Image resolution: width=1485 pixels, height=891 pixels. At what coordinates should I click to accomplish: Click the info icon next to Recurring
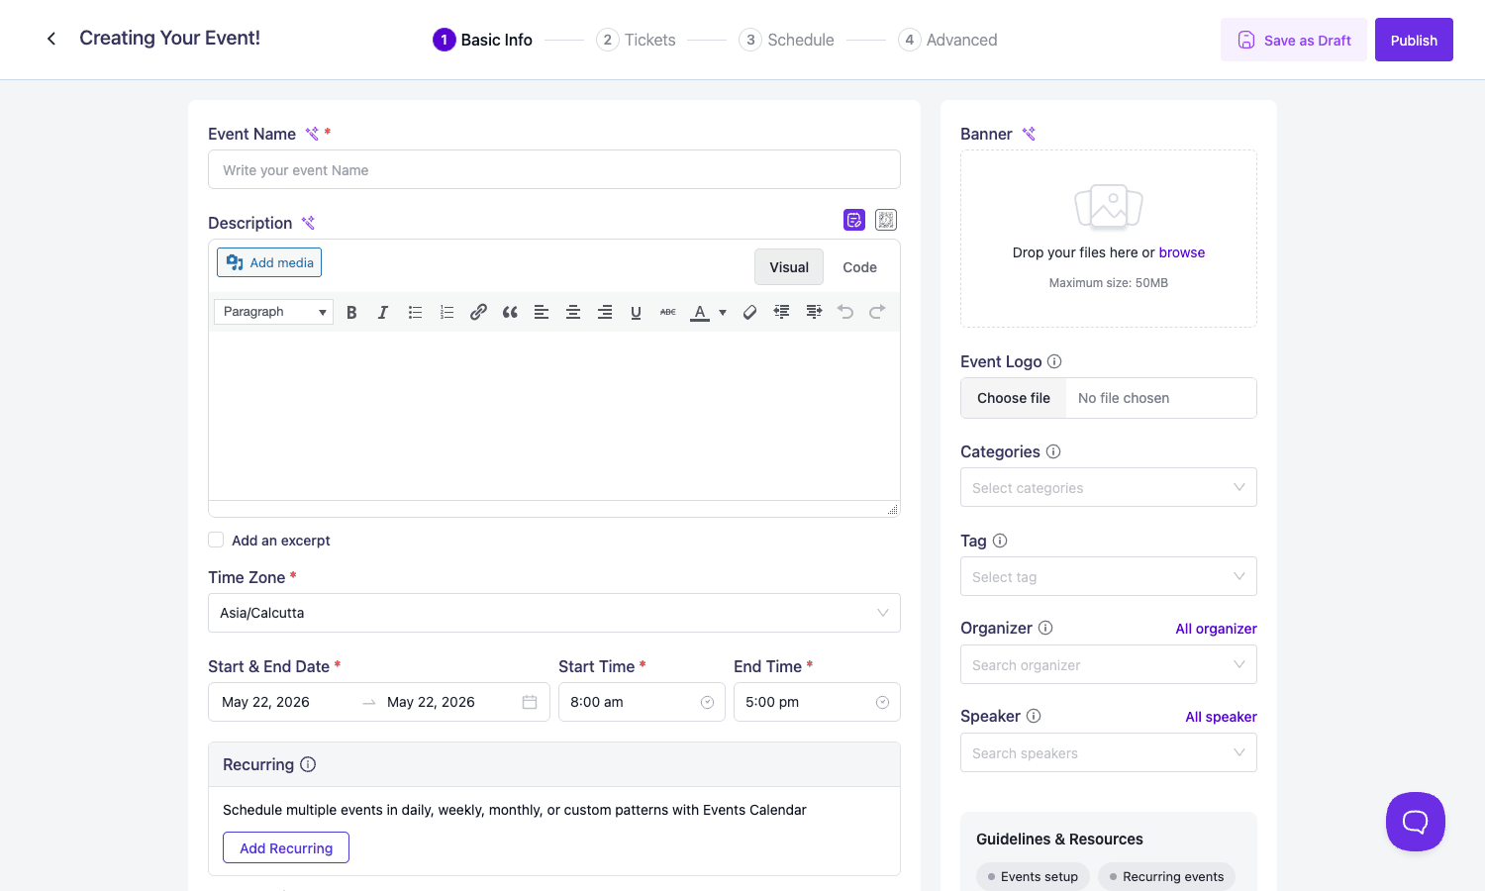[x=308, y=764]
